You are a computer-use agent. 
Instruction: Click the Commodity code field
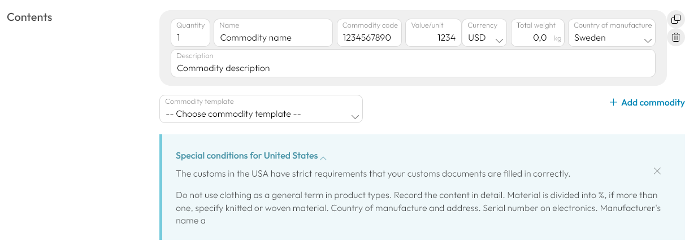coord(370,33)
